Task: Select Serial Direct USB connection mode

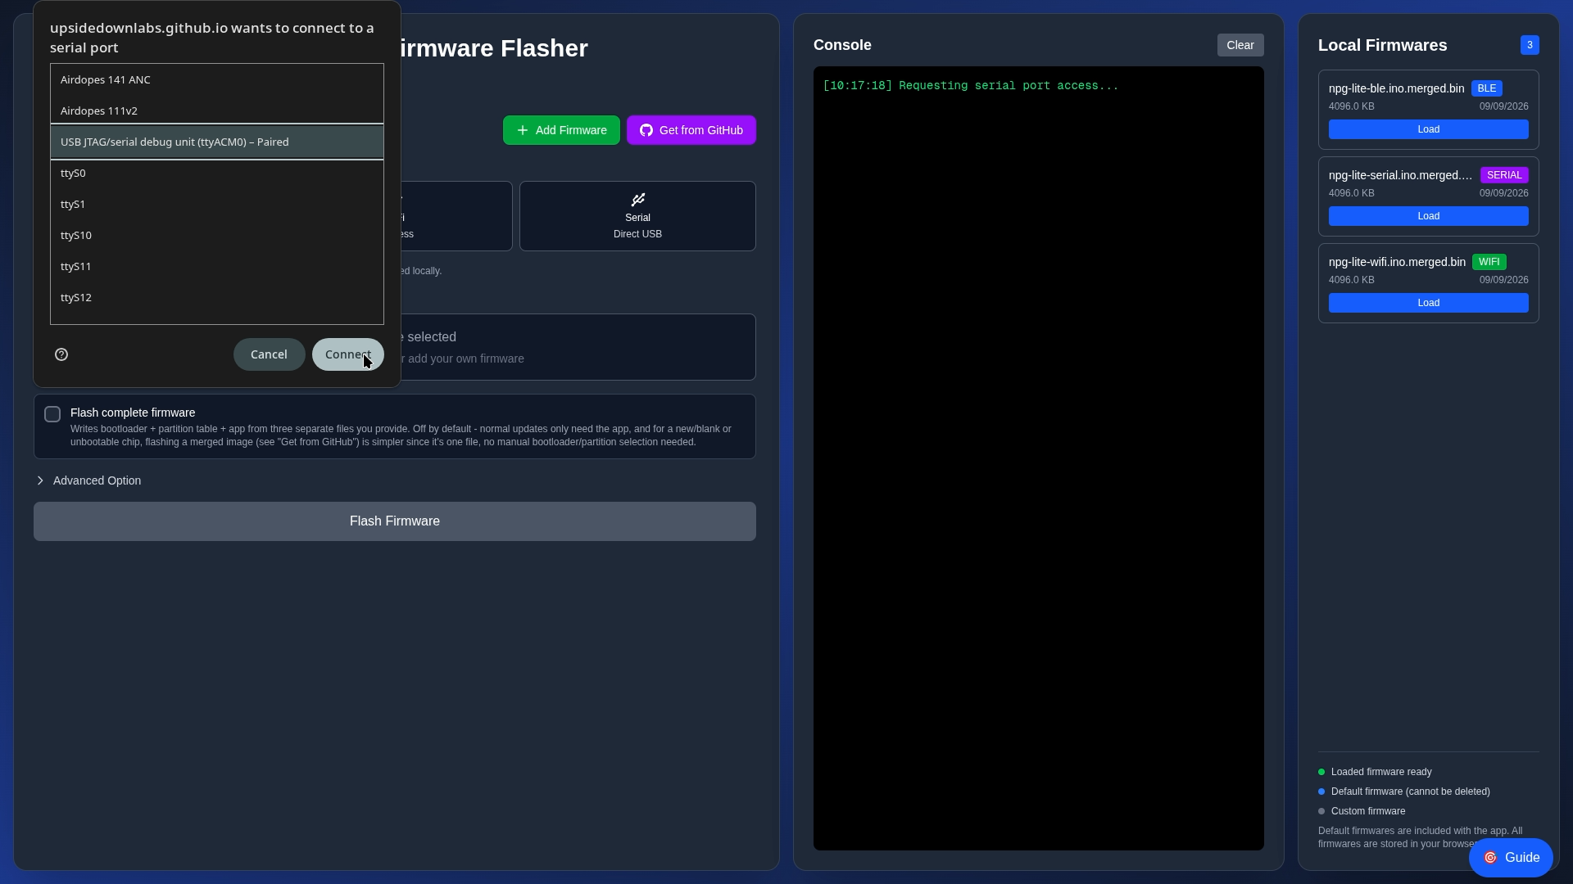Action: pyautogui.click(x=637, y=216)
